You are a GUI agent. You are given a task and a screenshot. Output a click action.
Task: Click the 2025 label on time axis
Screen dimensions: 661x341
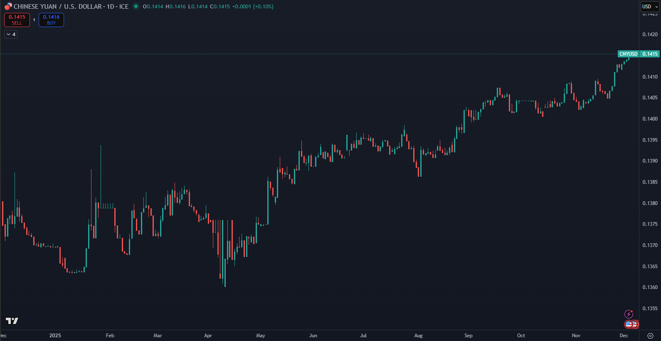pyautogui.click(x=55, y=336)
